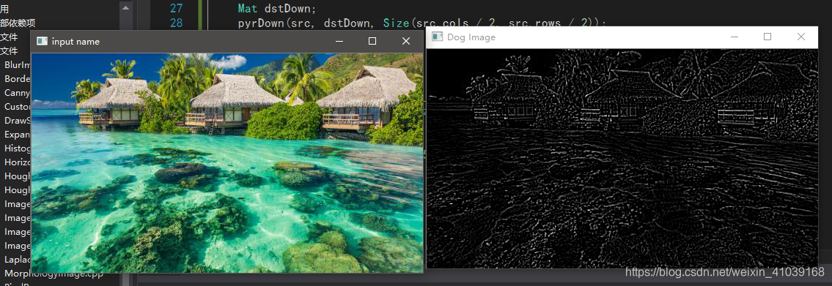Open the Custor file entry
The image size is (832, 286).
[18, 107]
